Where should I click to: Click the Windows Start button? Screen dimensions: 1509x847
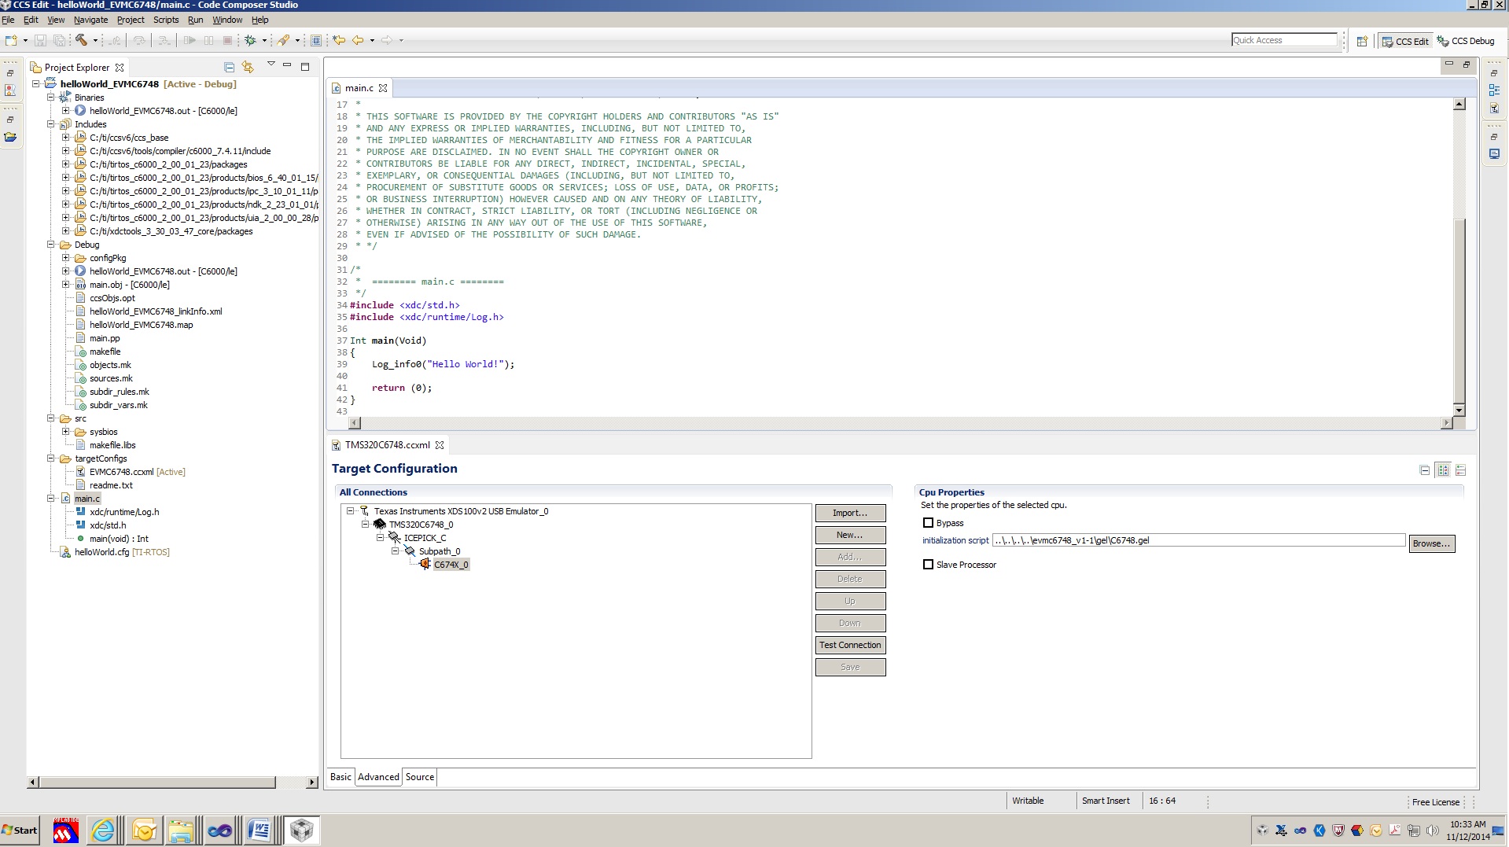coord(20,830)
